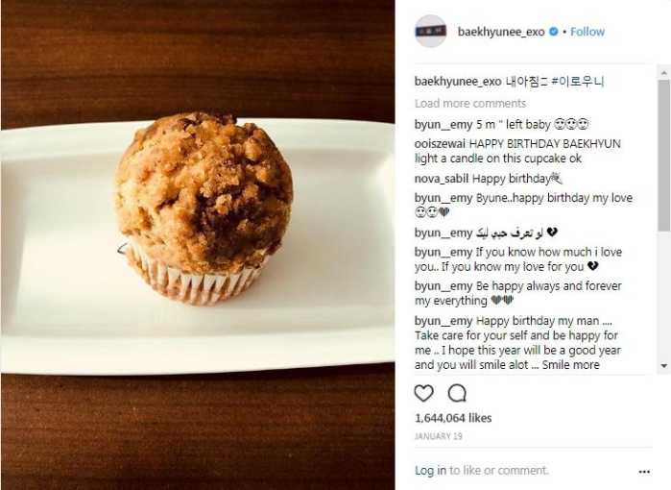
Task: Open baekhyunee_exo username in header
Action: click(x=501, y=32)
